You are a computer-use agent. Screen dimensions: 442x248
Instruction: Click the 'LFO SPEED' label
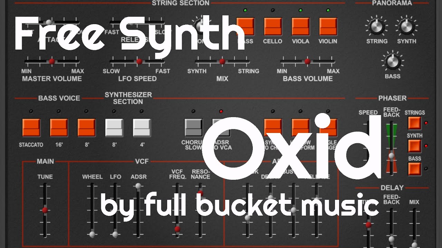point(137,79)
